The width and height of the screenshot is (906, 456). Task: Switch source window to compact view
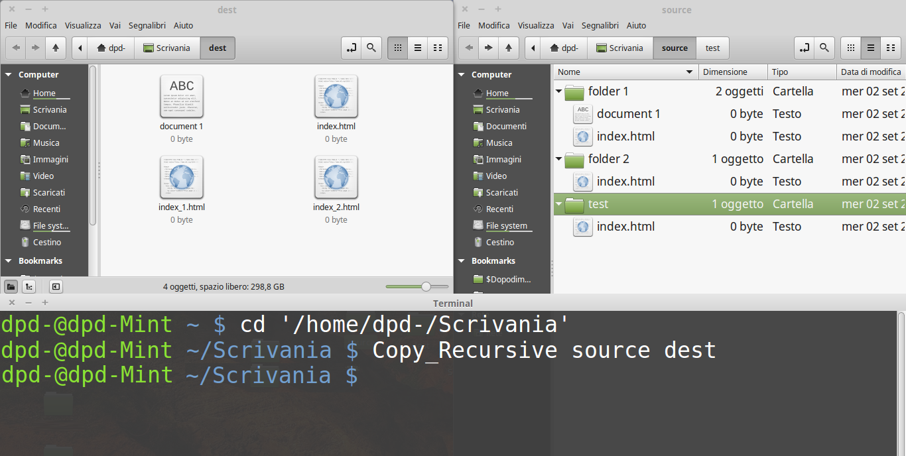click(891, 48)
